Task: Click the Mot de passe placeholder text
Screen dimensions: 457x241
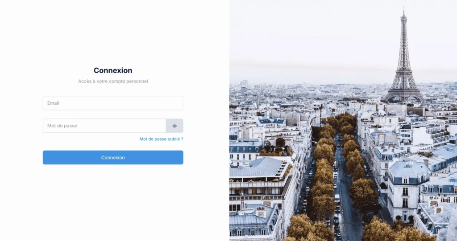Action: coord(62,126)
